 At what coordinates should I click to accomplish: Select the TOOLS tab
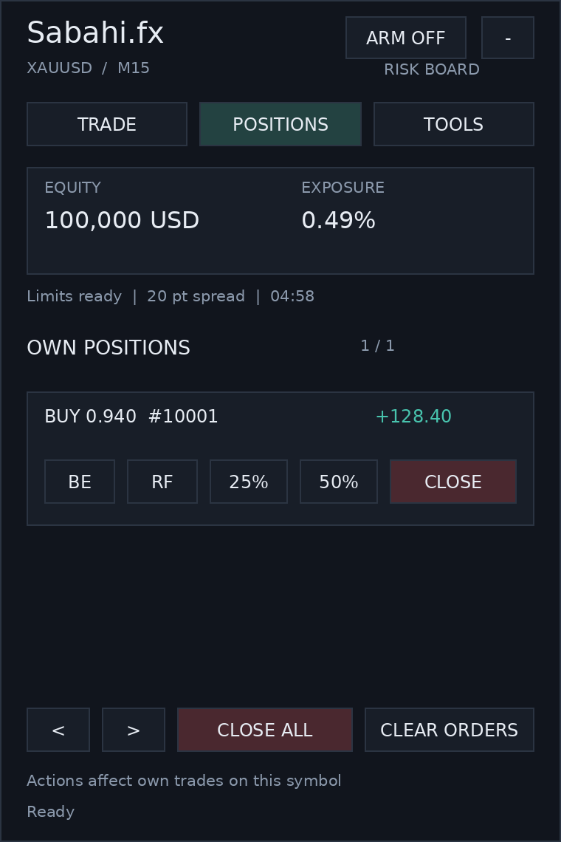[x=454, y=124]
